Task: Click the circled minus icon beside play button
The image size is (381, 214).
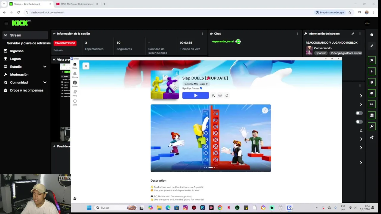Action: tap(220, 95)
